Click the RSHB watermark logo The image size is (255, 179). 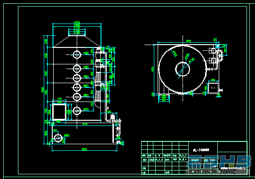pos(220,162)
